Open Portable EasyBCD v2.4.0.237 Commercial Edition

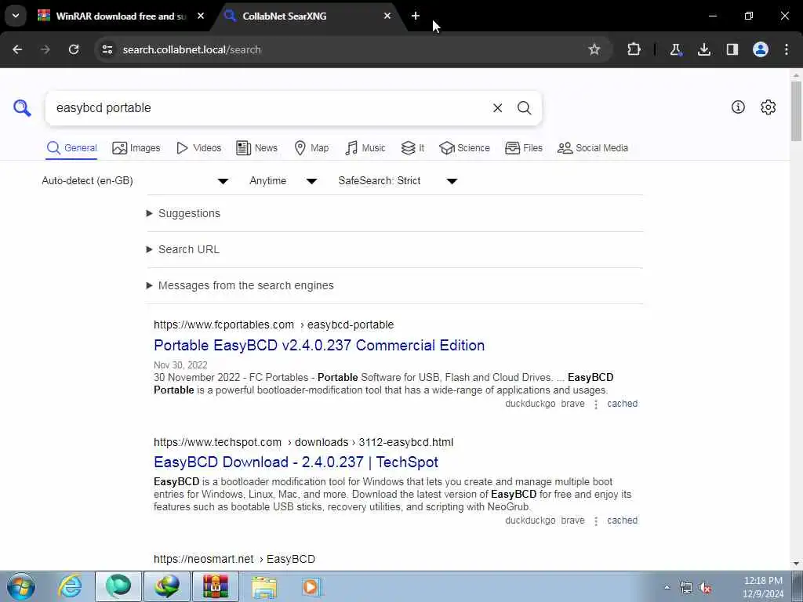[319, 345]
